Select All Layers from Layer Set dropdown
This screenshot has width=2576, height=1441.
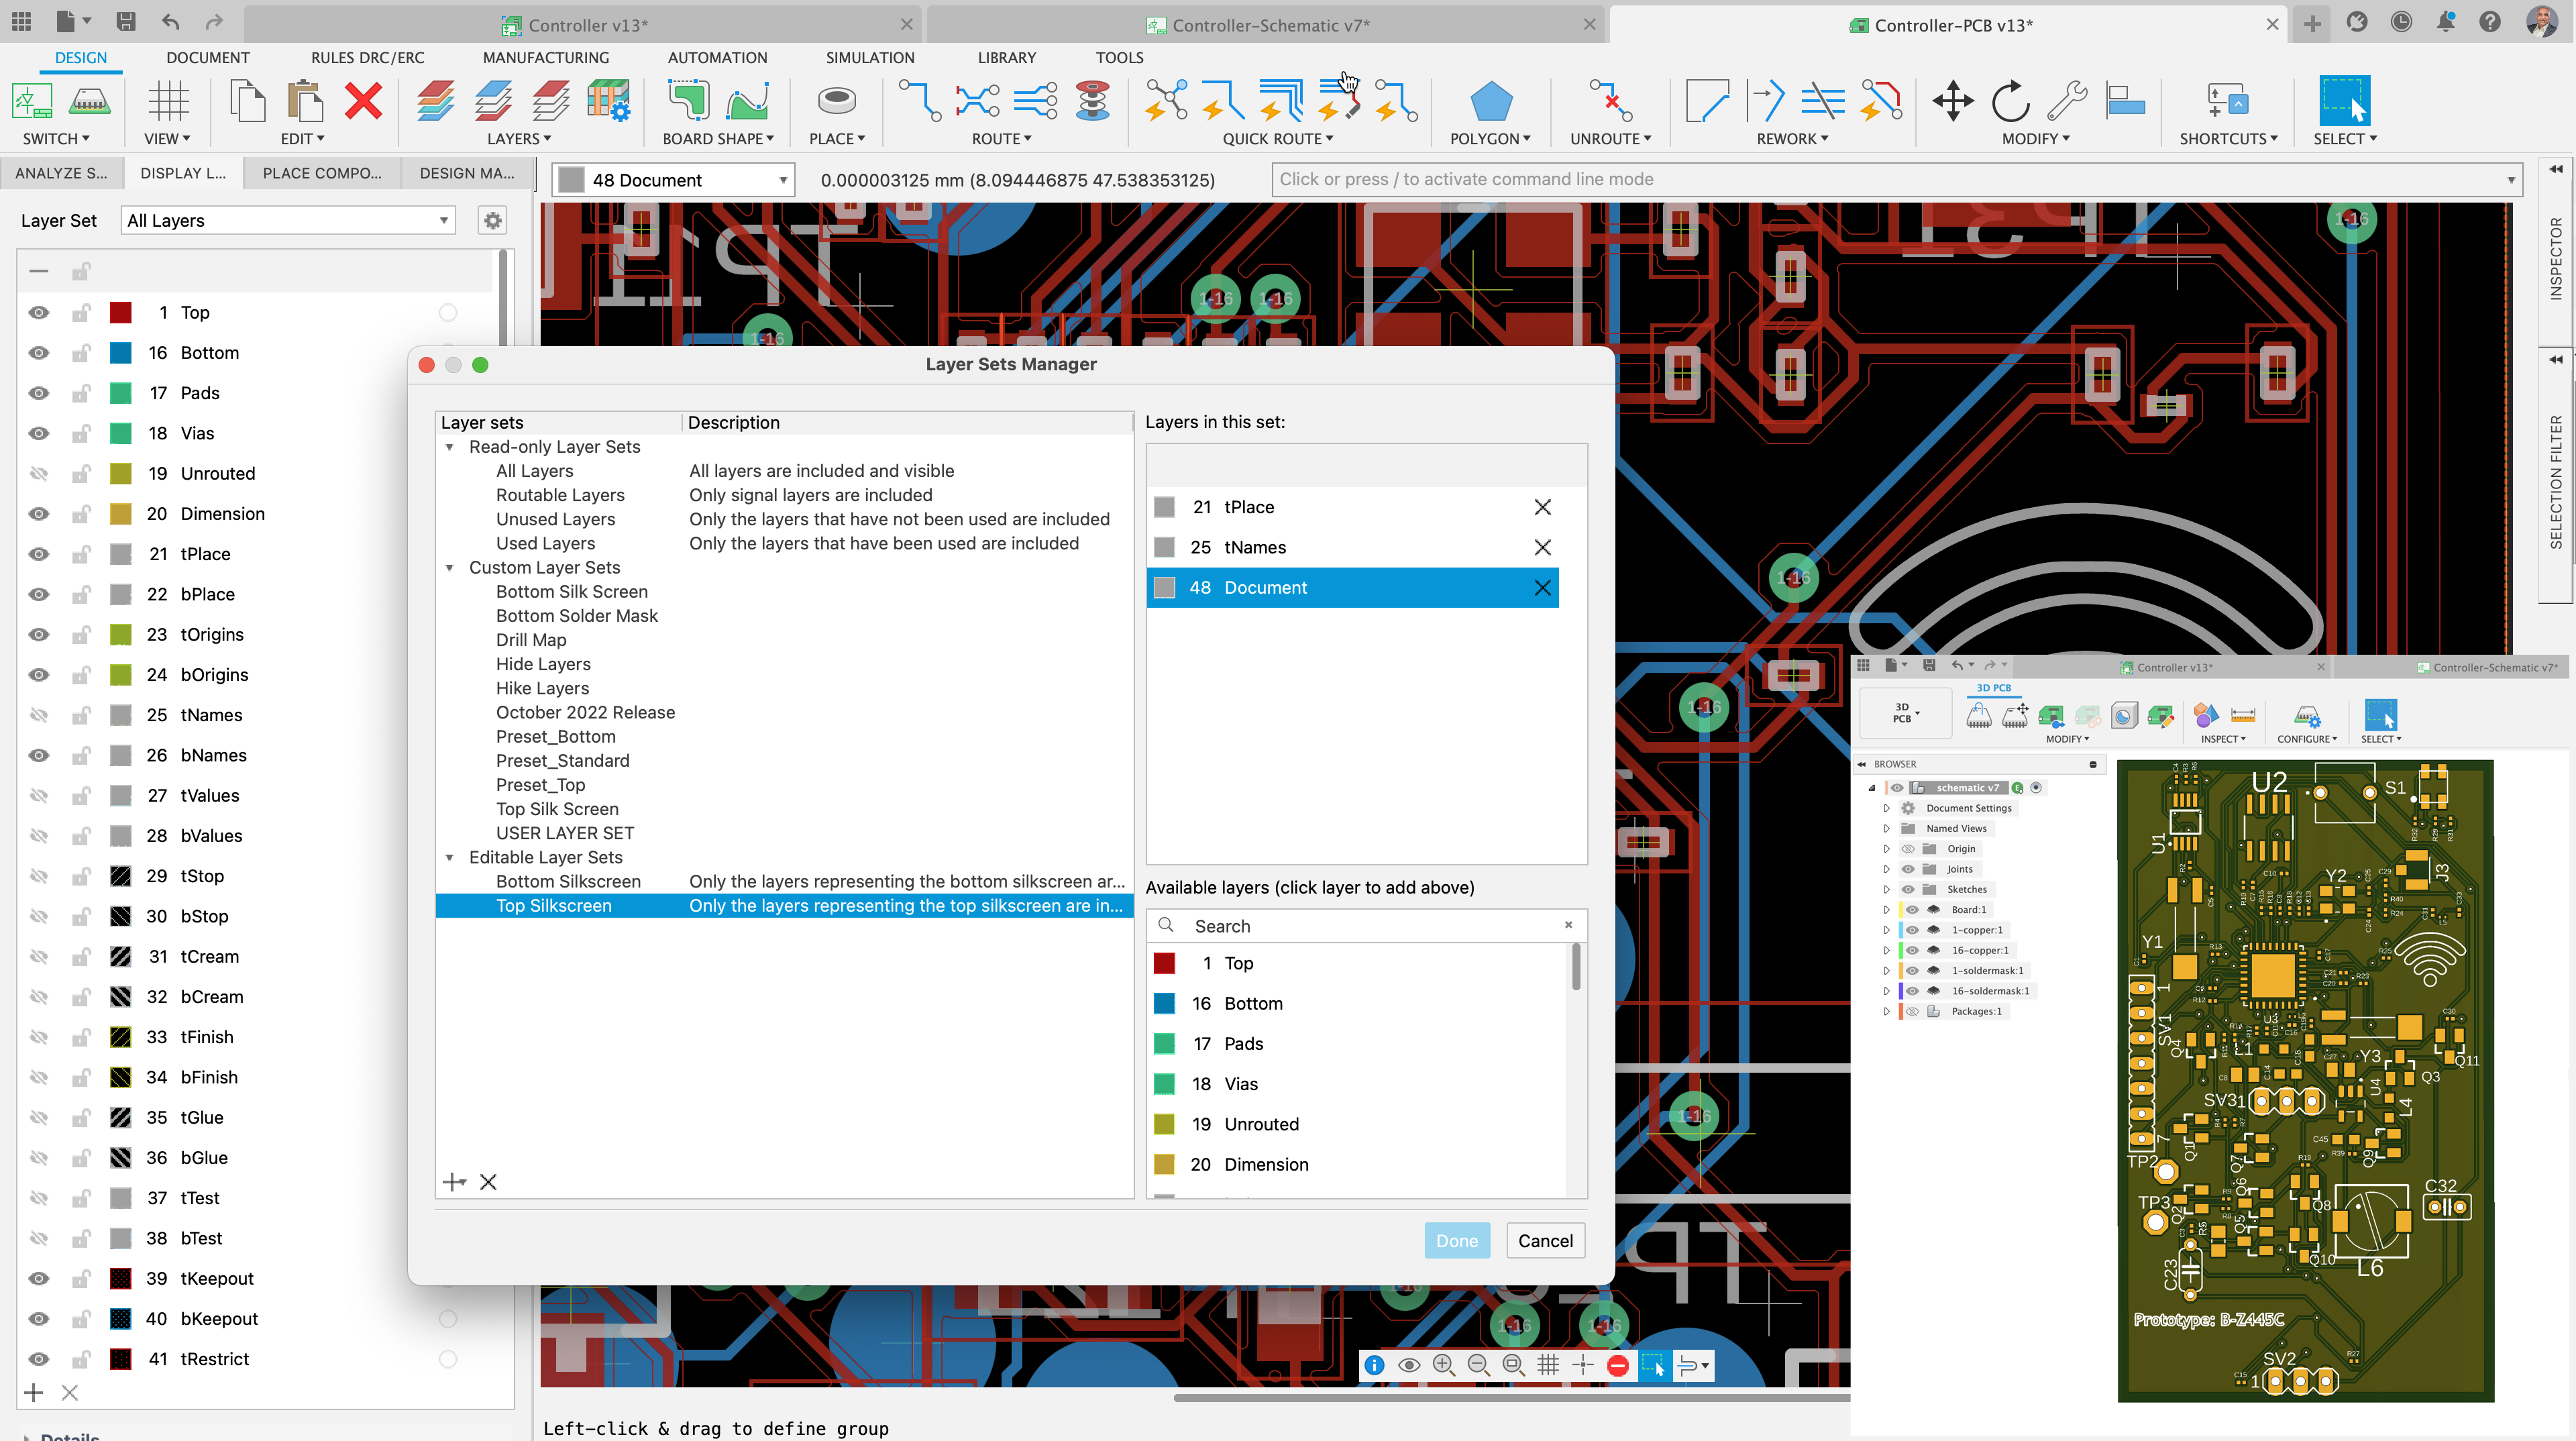(x=288, y=219)
